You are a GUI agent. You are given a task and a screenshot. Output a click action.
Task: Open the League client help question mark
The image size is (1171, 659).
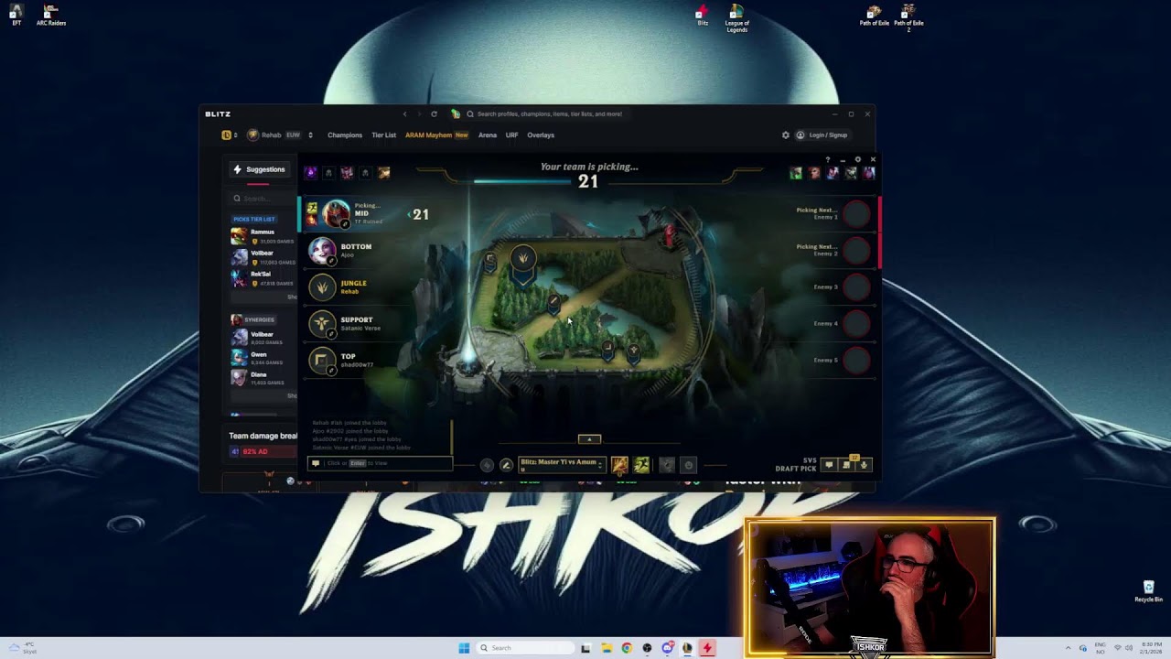tap(828, 160)
